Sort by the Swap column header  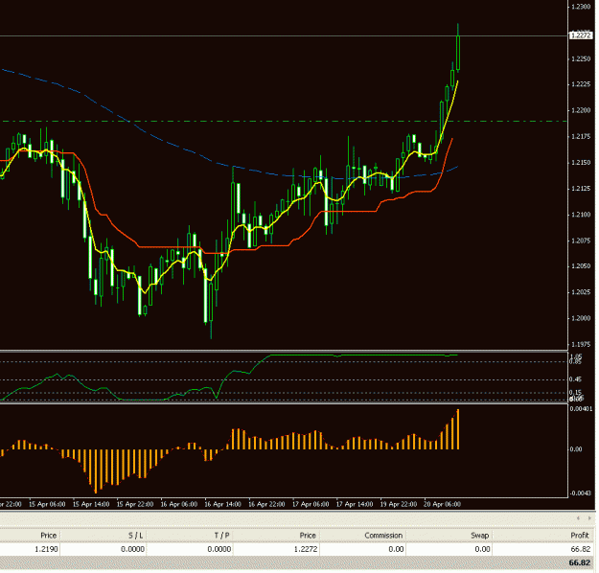coord(480,536)
